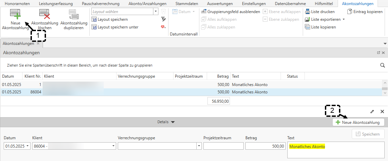Image resolution: width=388 pixels, height=161 pixels.
Task: Open Liste exportieren dropdown arrow
Action: (x=344, y=19)
